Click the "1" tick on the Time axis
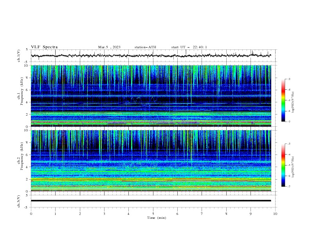310x240 pixels. [55, 214]
